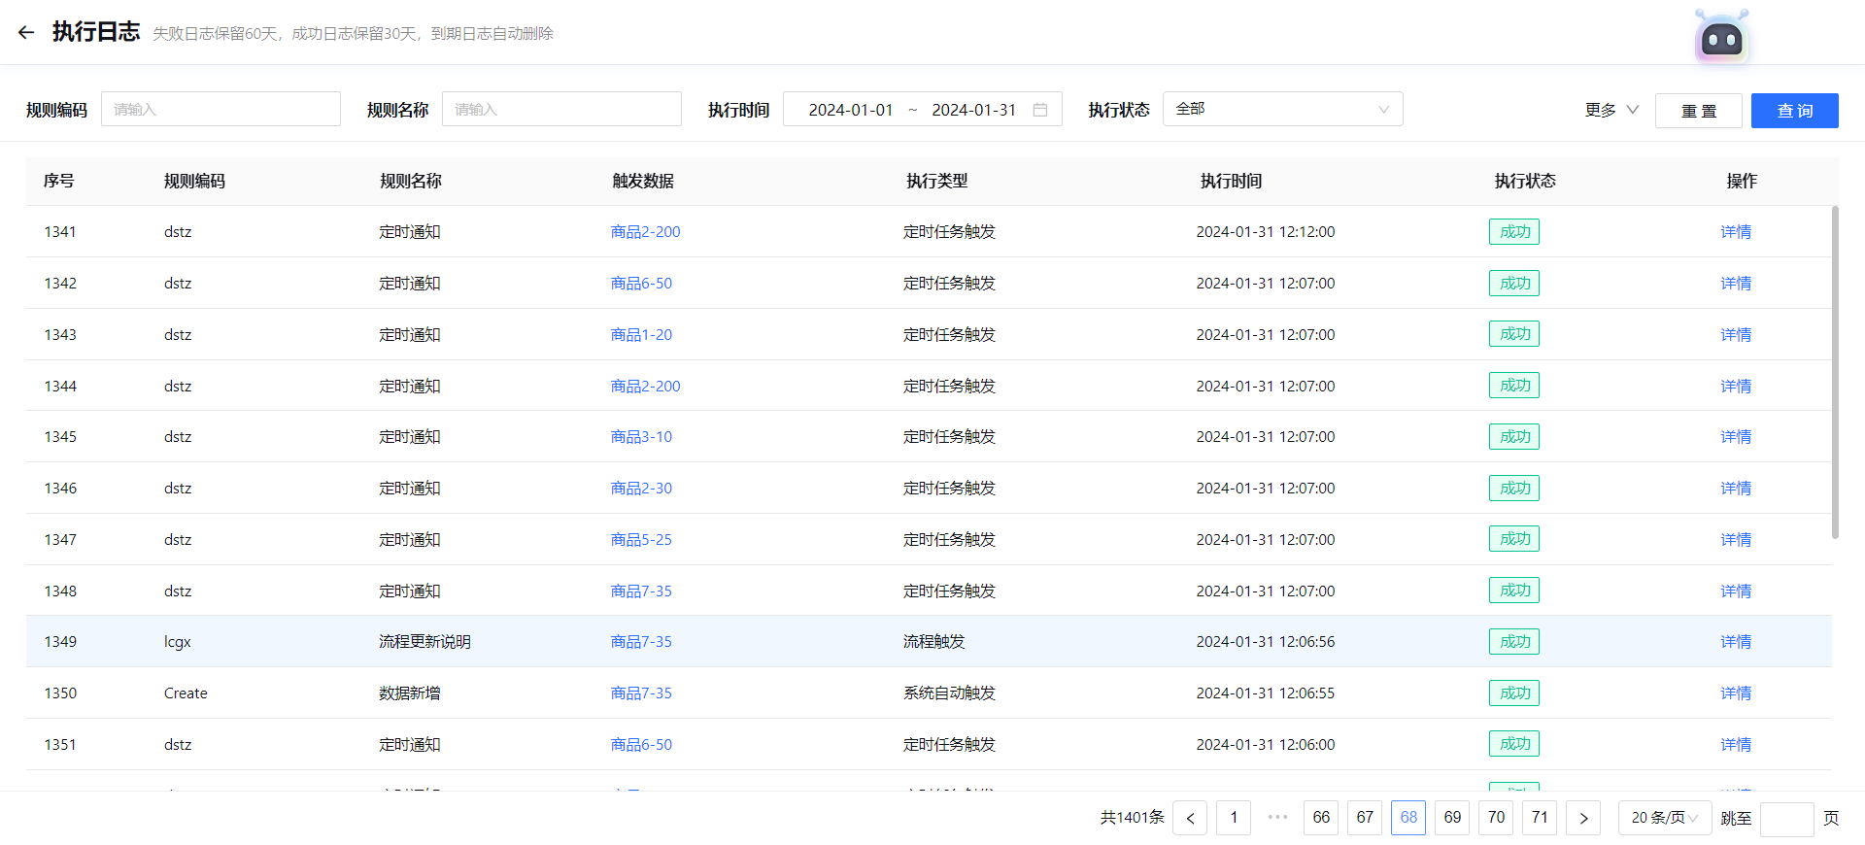The image size is (1865, 845).
Task: Click the 执行日志 page title
Action: [96, 32]
